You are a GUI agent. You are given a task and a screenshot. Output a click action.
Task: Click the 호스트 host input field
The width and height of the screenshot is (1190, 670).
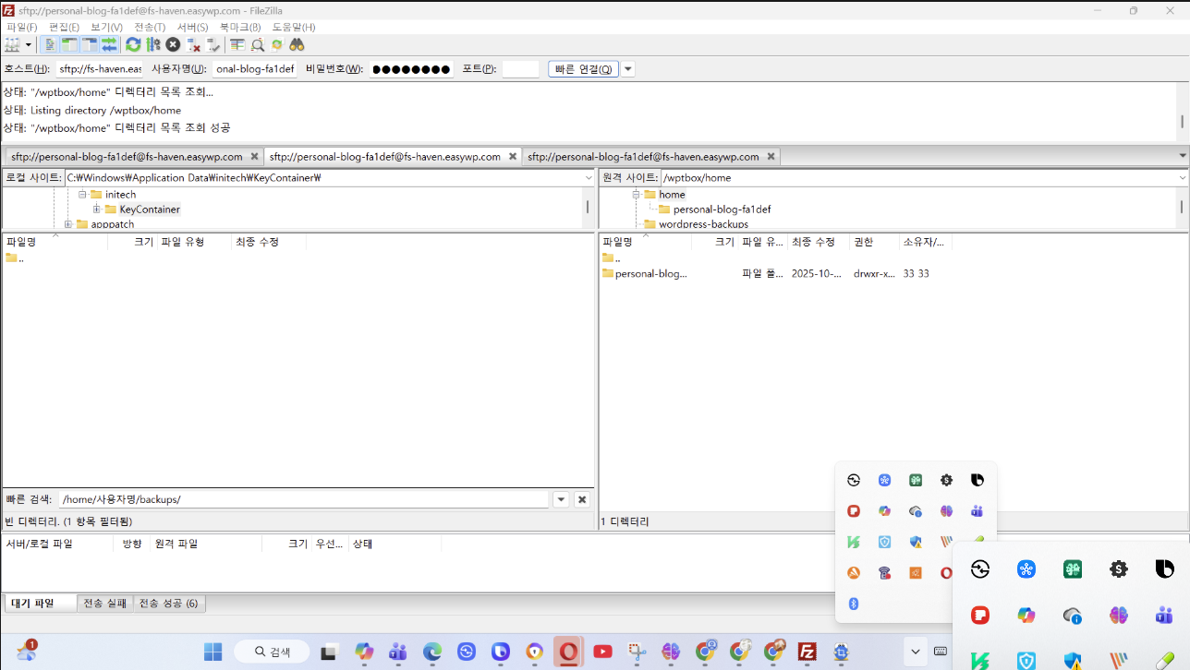100,69
